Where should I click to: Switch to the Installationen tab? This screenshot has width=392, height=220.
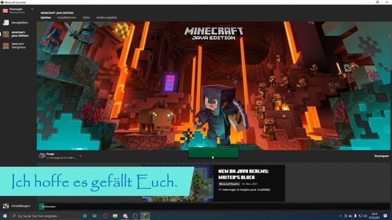(67, 18)
